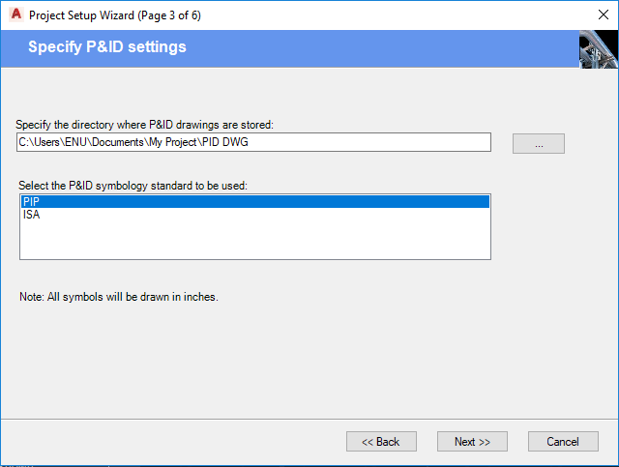The height and width of the screenshot is (467, 619).
Task: Focus the P&ID drawings directory field
Action: click(254, 143)
